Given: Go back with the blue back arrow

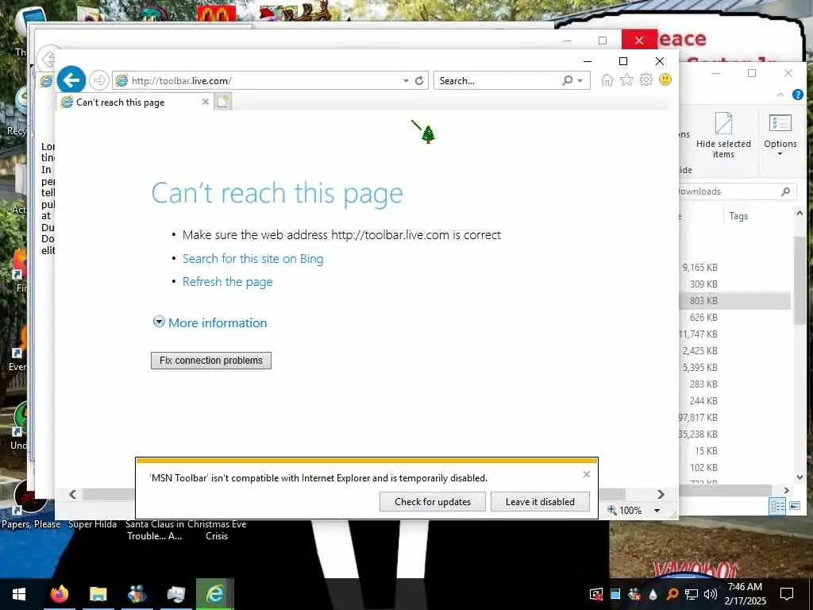Looking at the screenshot, I should point(71,80).
